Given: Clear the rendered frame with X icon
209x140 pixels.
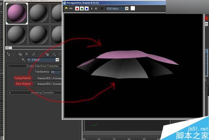Looking at the screenshot, I should click(x=102, y=8).
